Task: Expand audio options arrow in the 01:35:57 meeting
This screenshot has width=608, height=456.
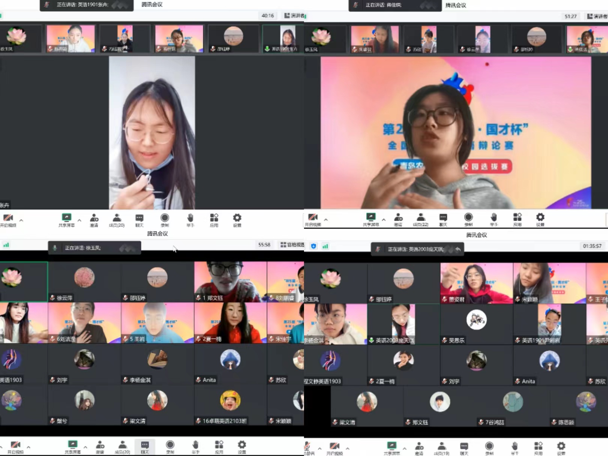Action: tap(320, 448)
